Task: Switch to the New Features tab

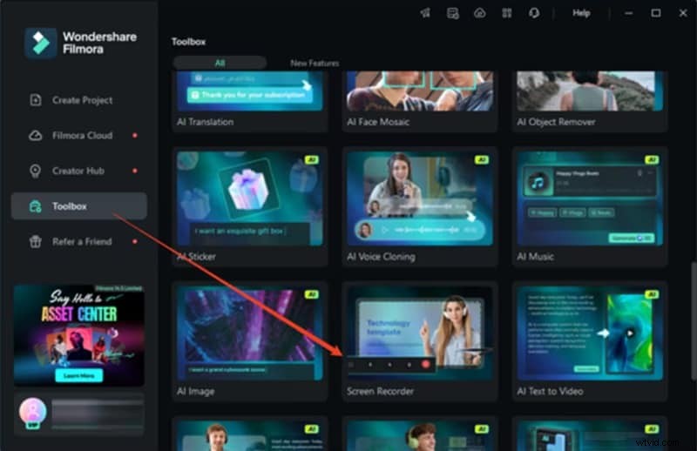Action: (x=315, y=64)
